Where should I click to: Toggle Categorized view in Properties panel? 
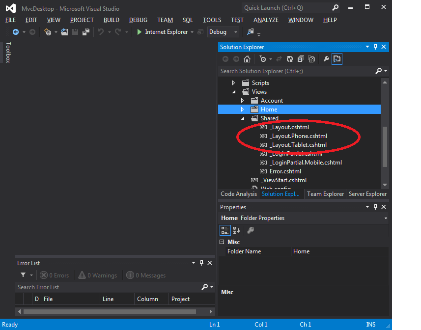225,230
